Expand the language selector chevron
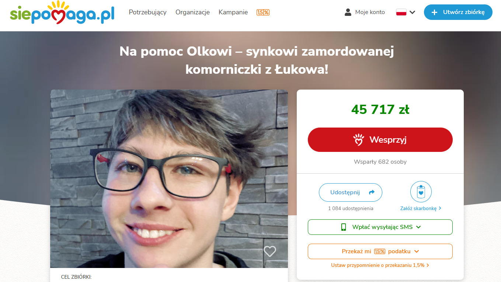This screenshot has height=282, width=501. pos(412,12)
